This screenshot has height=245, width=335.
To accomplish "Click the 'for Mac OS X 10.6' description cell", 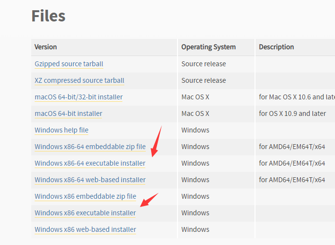I will (x=296, y=97).
